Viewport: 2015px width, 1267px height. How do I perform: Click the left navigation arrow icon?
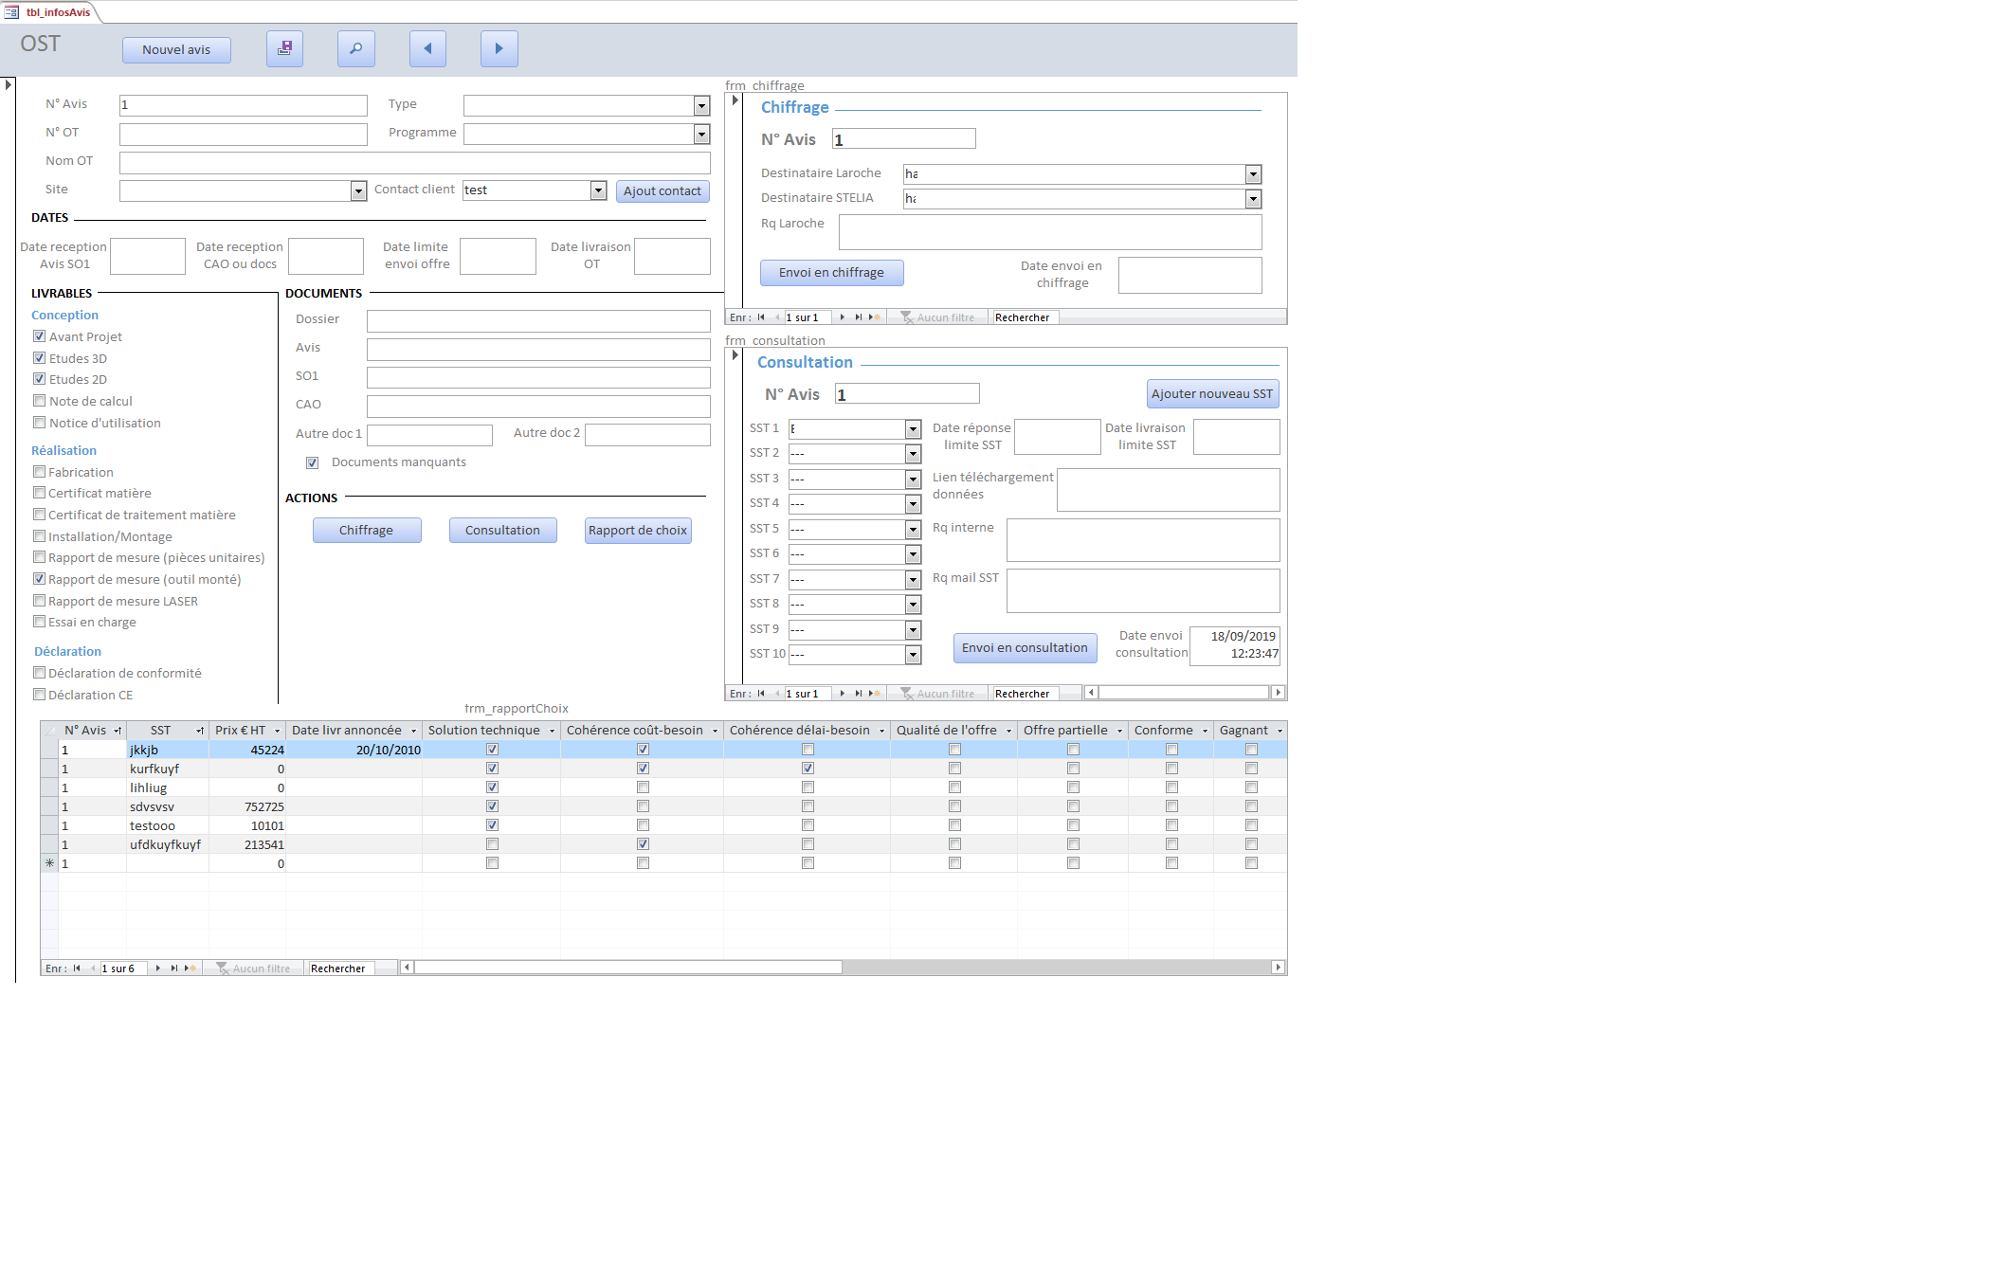(x=427, y=48)
